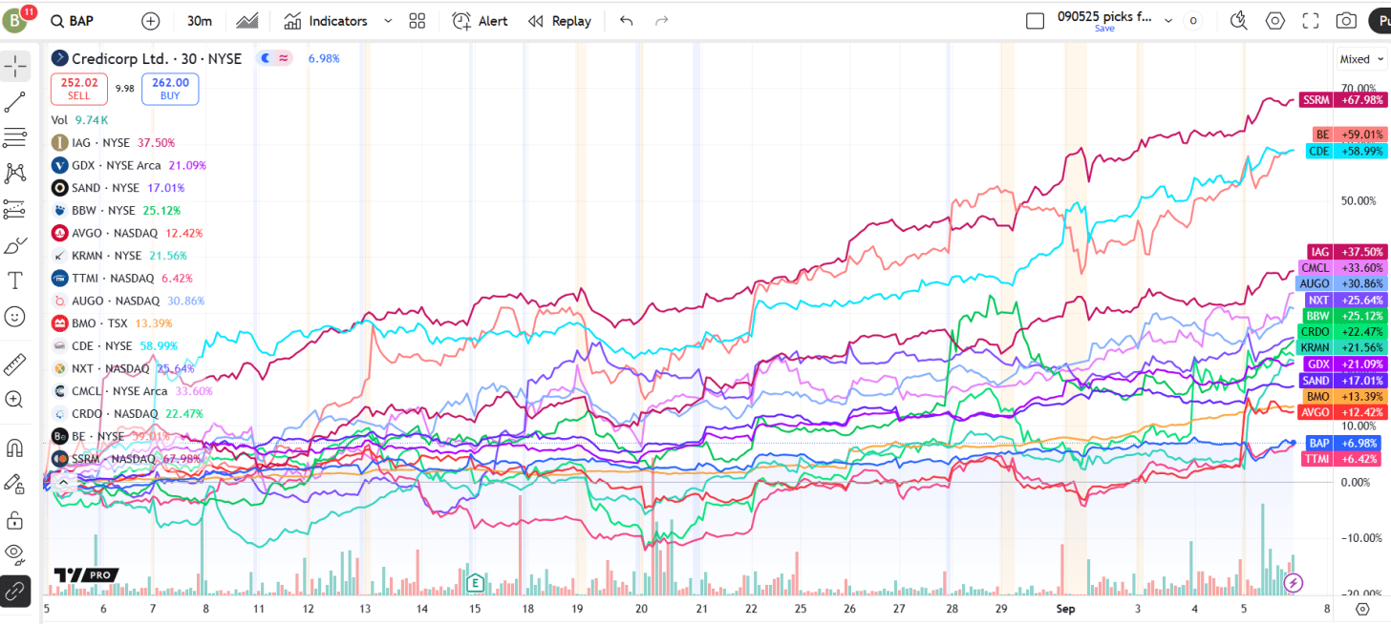Click the BUY 262.00 button
1391x624 pixels.
[x=170, y=89]
